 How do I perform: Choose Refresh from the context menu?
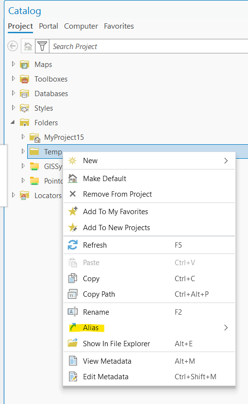pos(149,245)
